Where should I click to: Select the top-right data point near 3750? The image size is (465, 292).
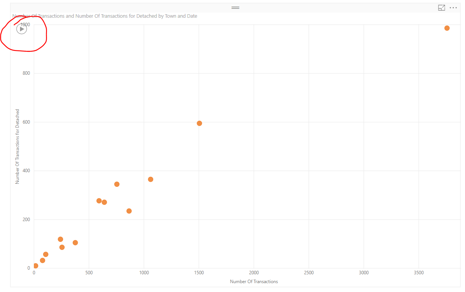point(447,28)
